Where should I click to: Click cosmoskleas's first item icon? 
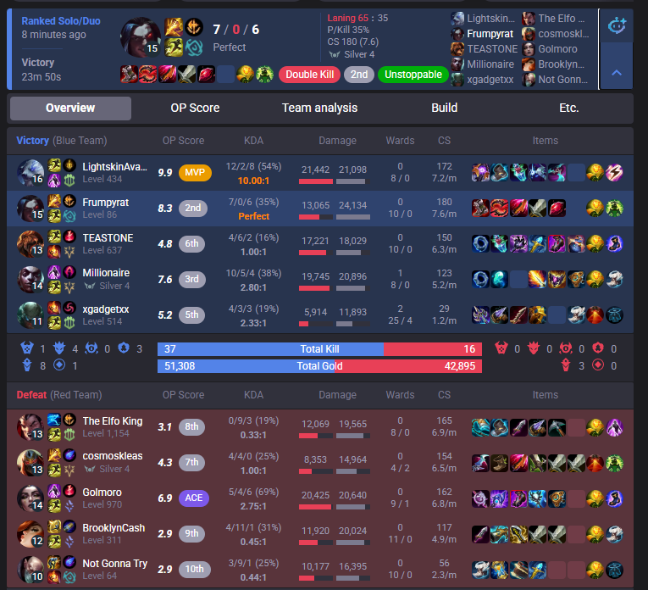click(480, 463)
